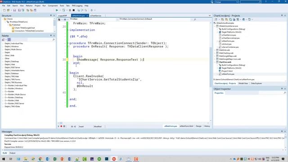This screenshot has height=162, width=288.
Task: Click the play macro icon in editor status bar
Action: click(x=58, y=126)
